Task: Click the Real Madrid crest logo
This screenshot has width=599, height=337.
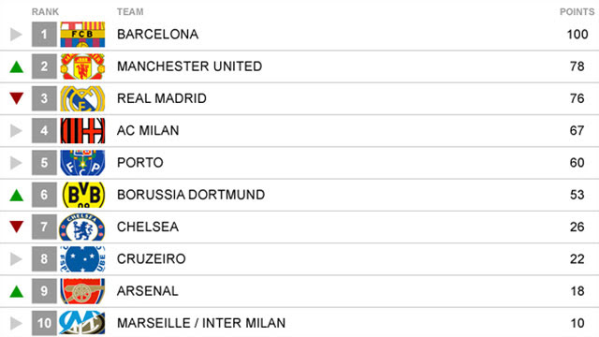Action: click(82, 98)
